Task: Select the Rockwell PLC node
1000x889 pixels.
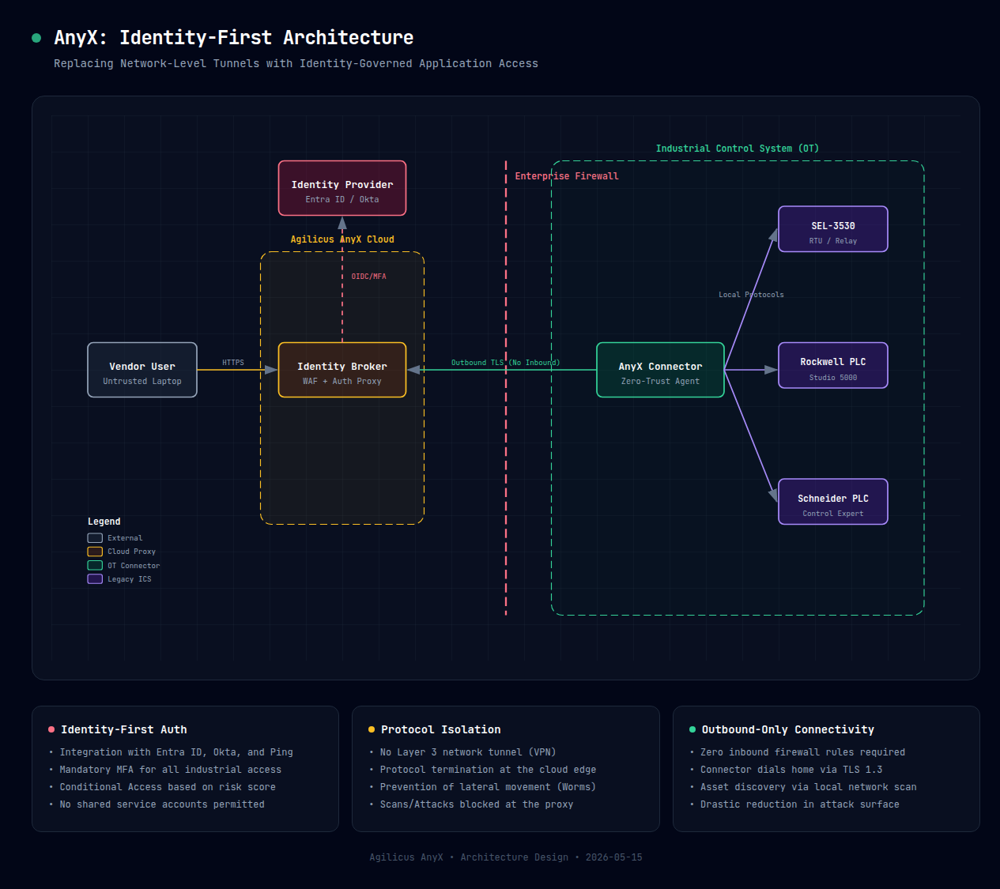Action: point(833,365)
